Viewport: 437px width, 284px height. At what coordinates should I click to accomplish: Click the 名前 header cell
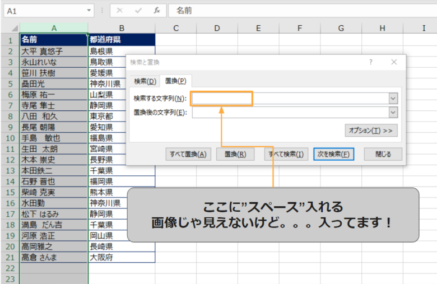click(54, 40)
